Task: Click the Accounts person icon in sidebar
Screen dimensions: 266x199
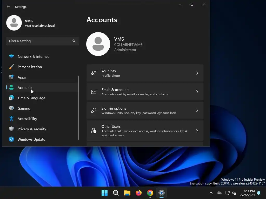Action: 11,88
